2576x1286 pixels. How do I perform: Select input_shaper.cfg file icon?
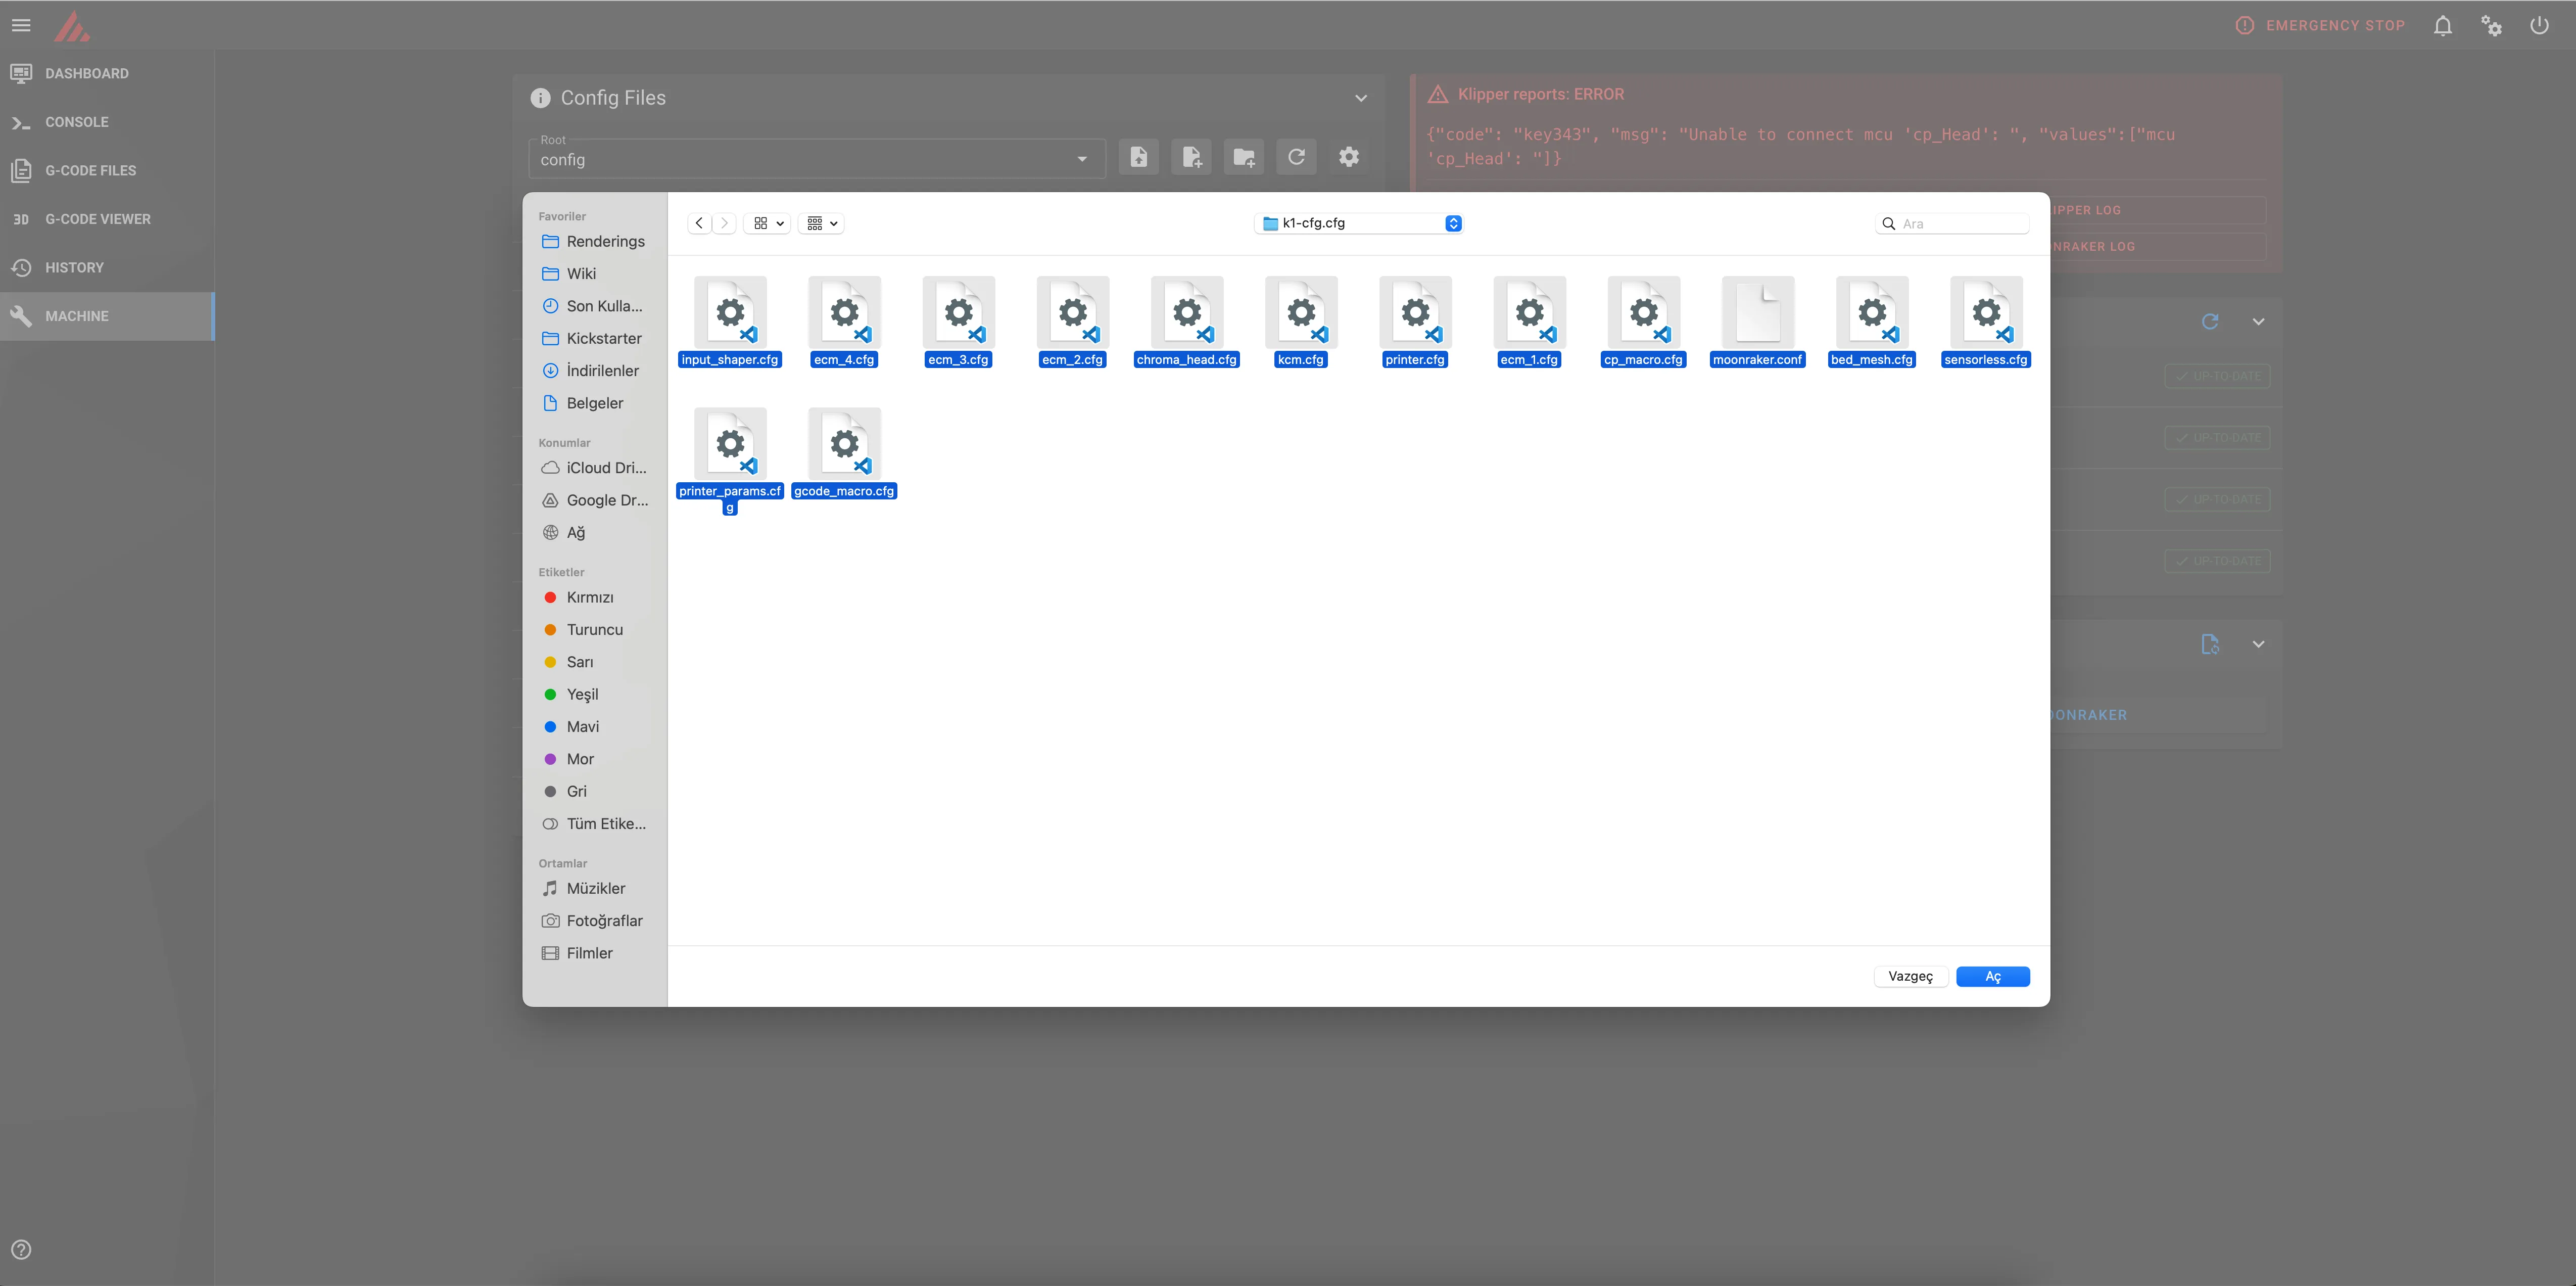coord(730,312)
